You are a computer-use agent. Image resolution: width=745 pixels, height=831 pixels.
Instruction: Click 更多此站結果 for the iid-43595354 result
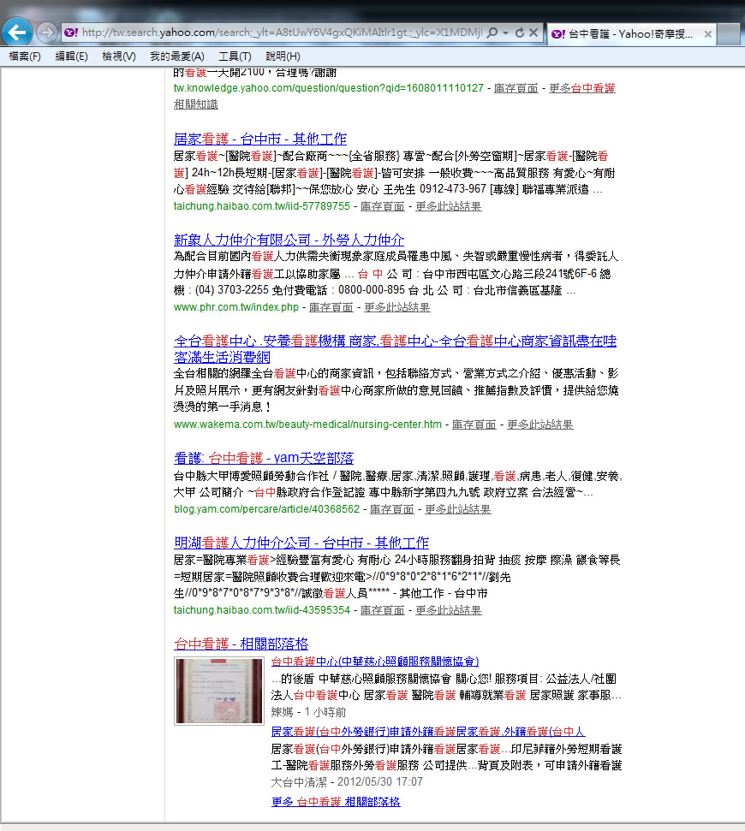point(448,610)
